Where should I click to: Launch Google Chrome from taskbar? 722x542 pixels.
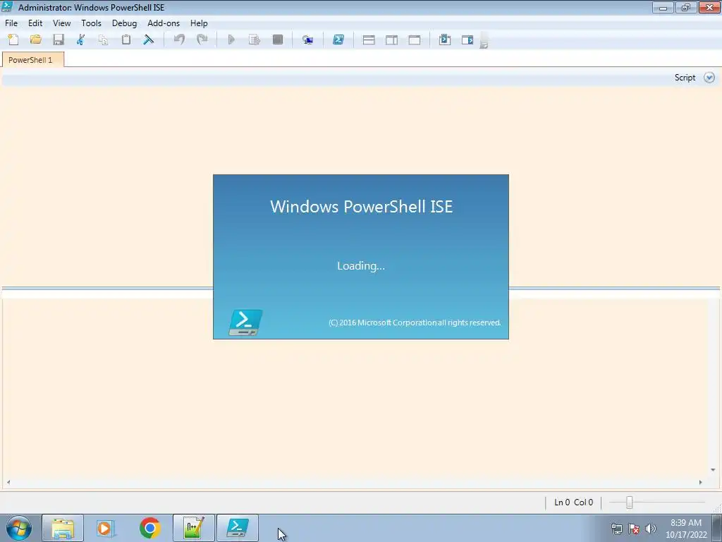pos(149,528)
